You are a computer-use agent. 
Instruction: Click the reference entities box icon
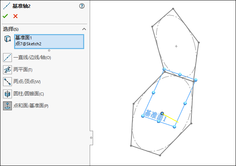[x=7, y=39]
